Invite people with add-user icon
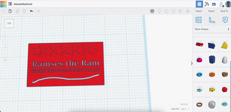Screen dimensions: 231x112 pyautogui.click(x=221, y=4)
